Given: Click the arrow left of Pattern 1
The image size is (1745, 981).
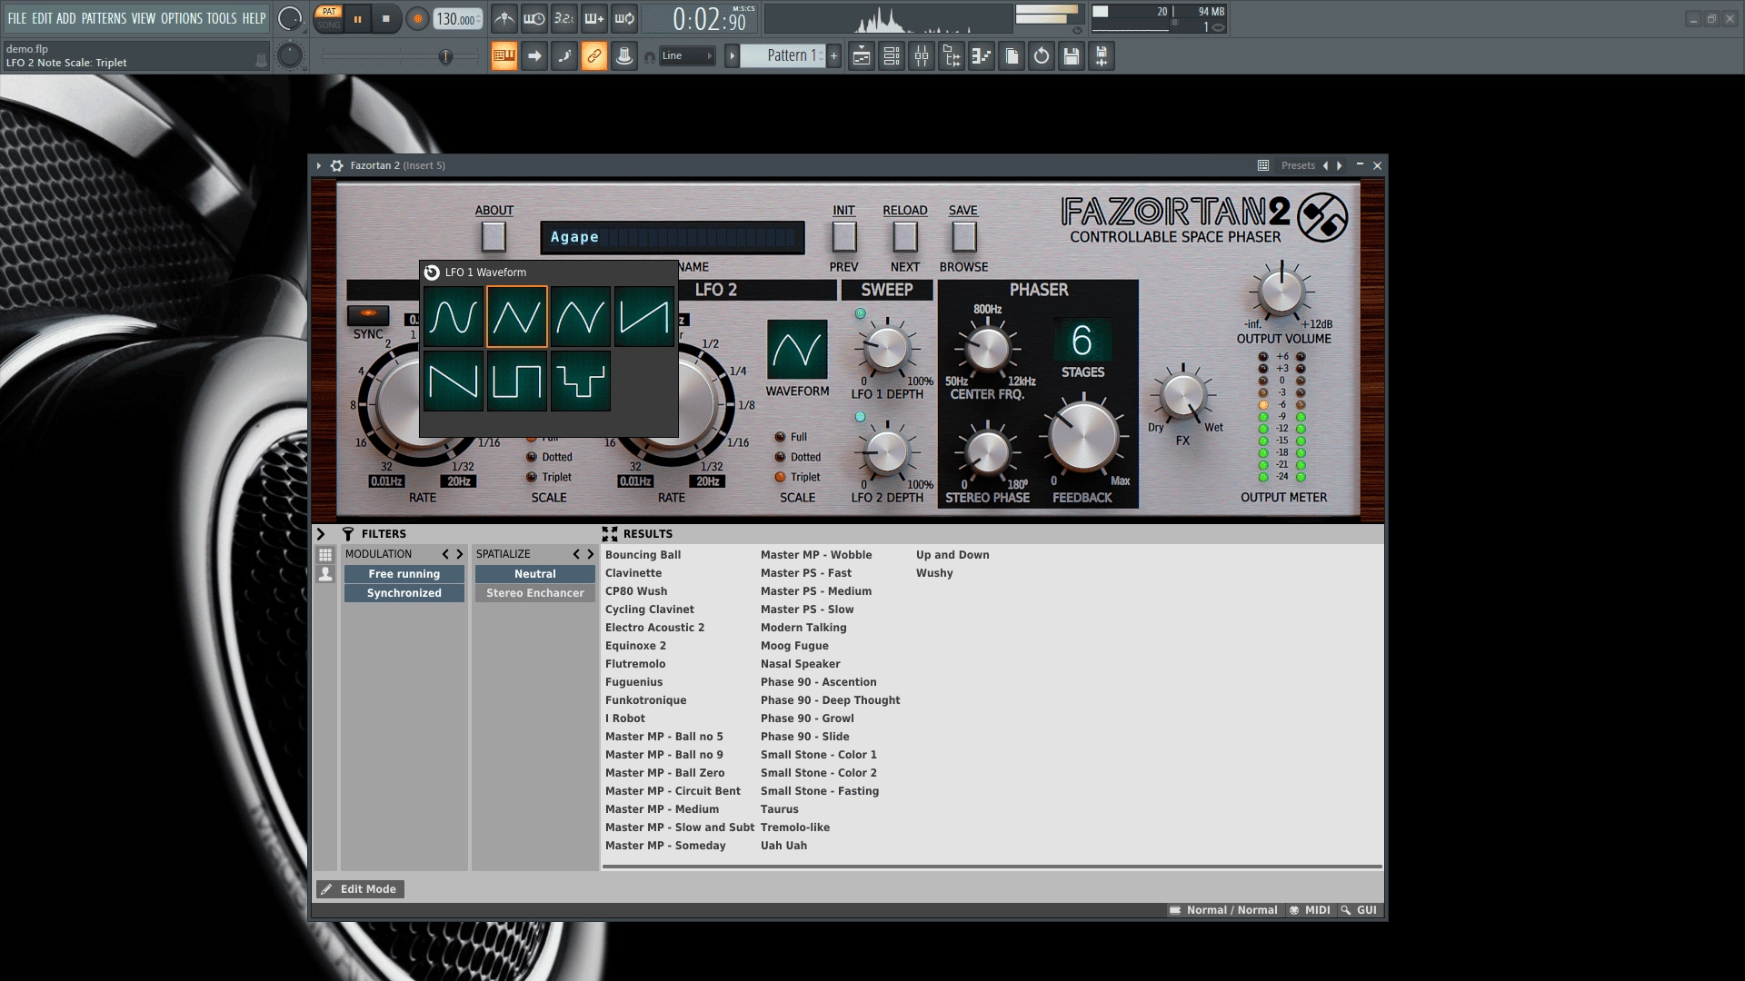Looking at the screenshot, I should click(732, 56).
